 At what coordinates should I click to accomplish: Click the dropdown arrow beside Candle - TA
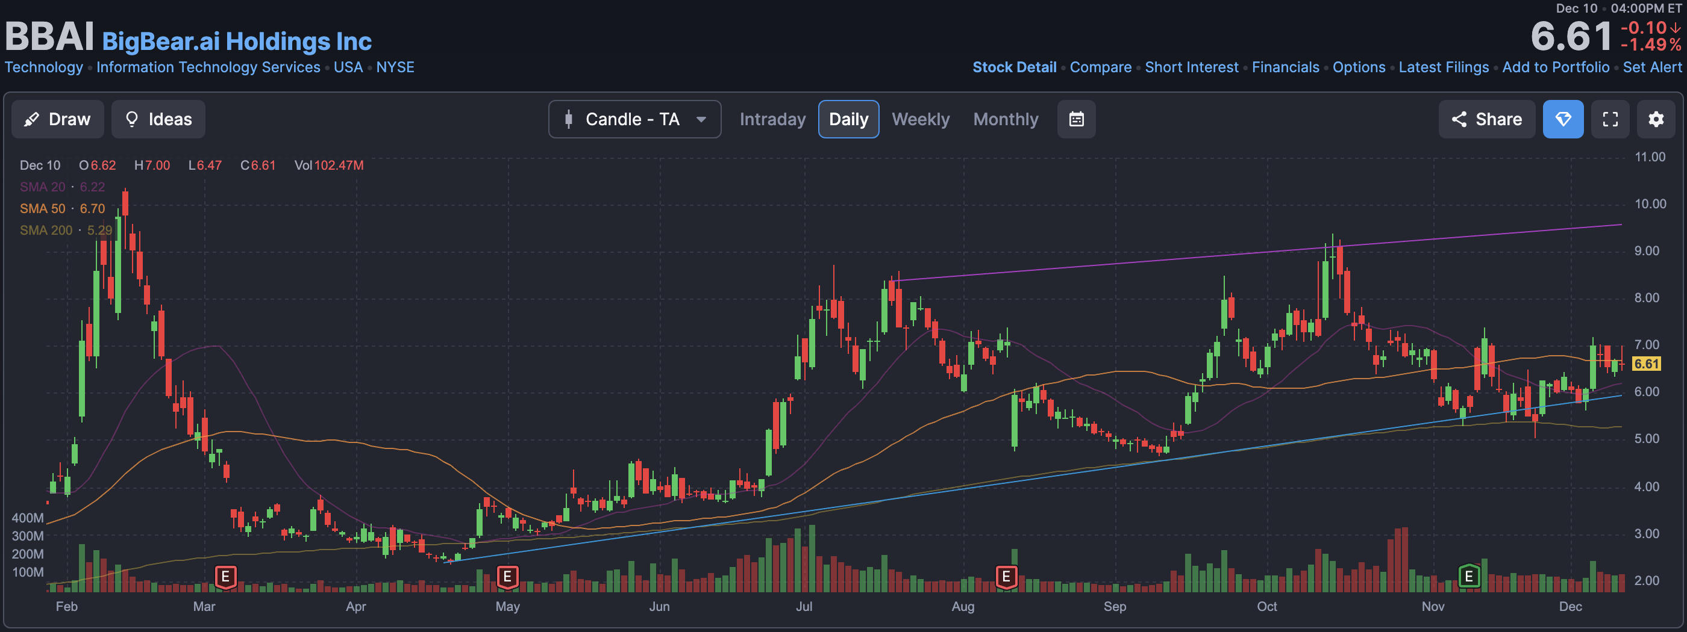point(701,119)
